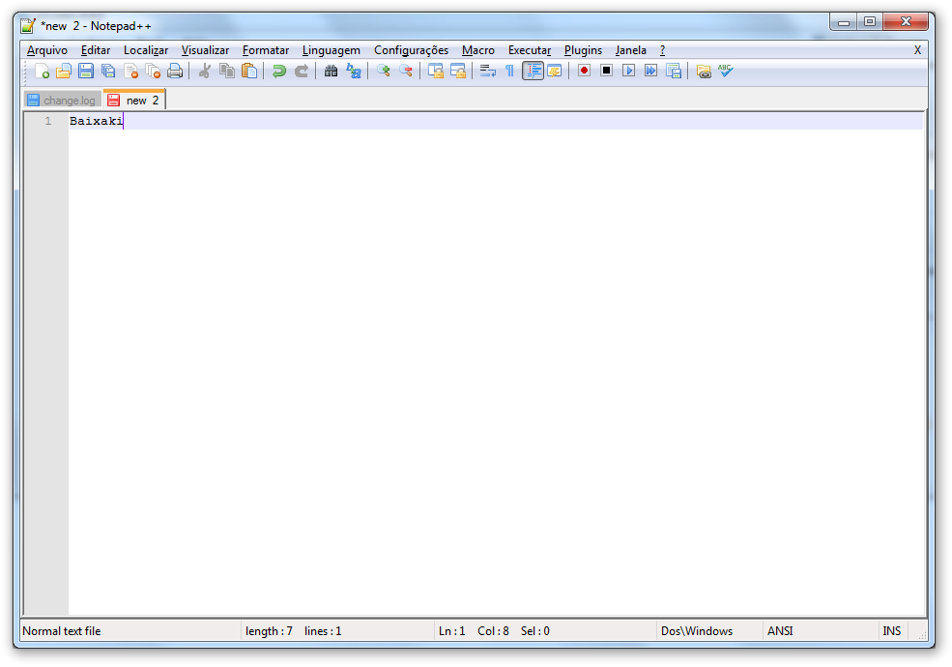This screenshot has height=667, width=952.
Task: Cut selection with the scissors icon
Action: click(x=205, y=72)
